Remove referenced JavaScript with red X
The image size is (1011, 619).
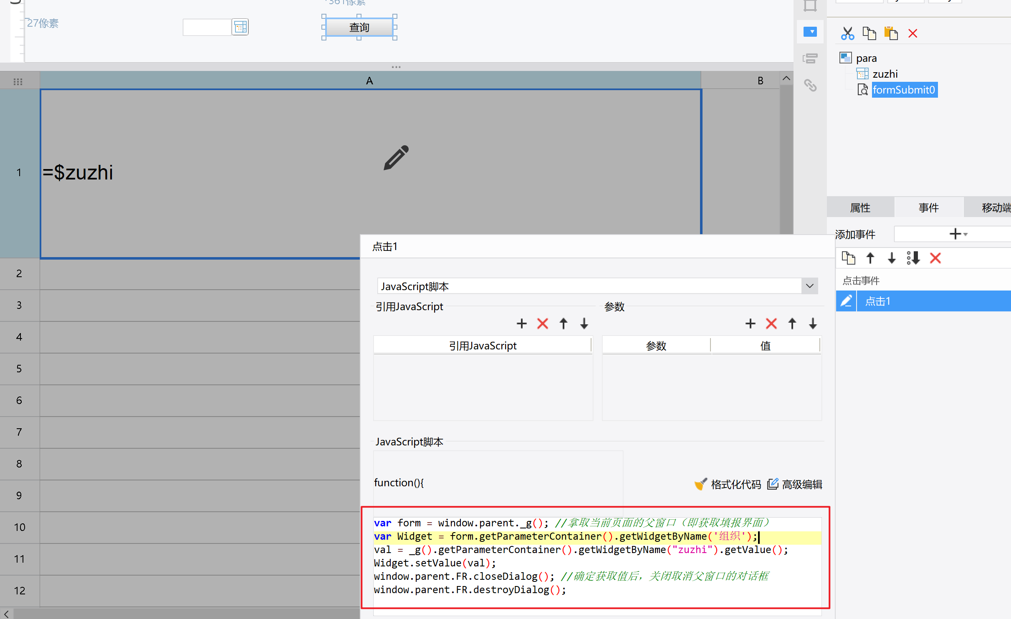point(543,323)
